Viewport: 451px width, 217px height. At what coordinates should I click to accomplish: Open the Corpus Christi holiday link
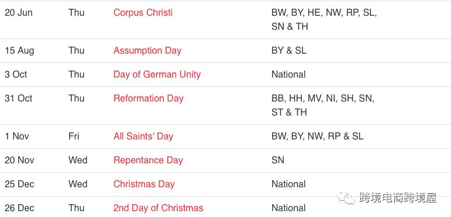tap(143, 13)
